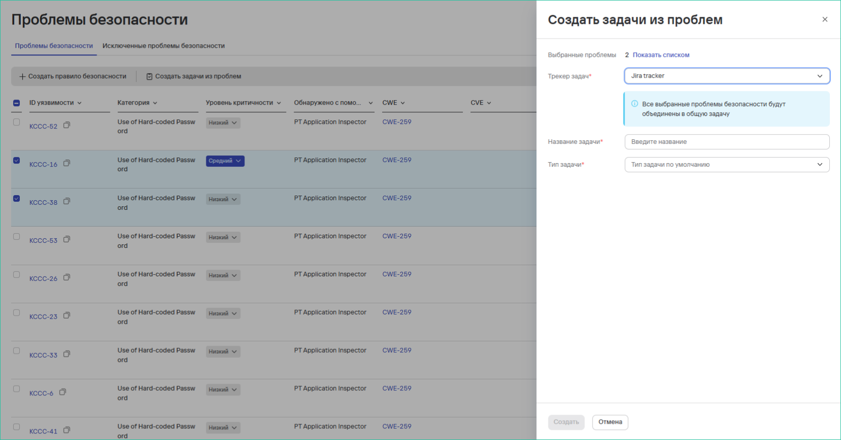Open the security issues tab
841x440 pixels.
point(54,46)
